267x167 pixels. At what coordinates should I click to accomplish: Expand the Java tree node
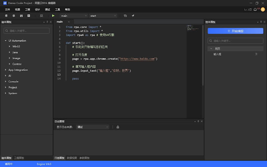click(10, 52)
